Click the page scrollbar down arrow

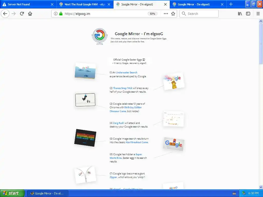tap(261, 187)
